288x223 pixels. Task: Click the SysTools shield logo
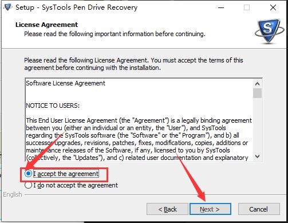pyautogui.click(x=270, y=30)
